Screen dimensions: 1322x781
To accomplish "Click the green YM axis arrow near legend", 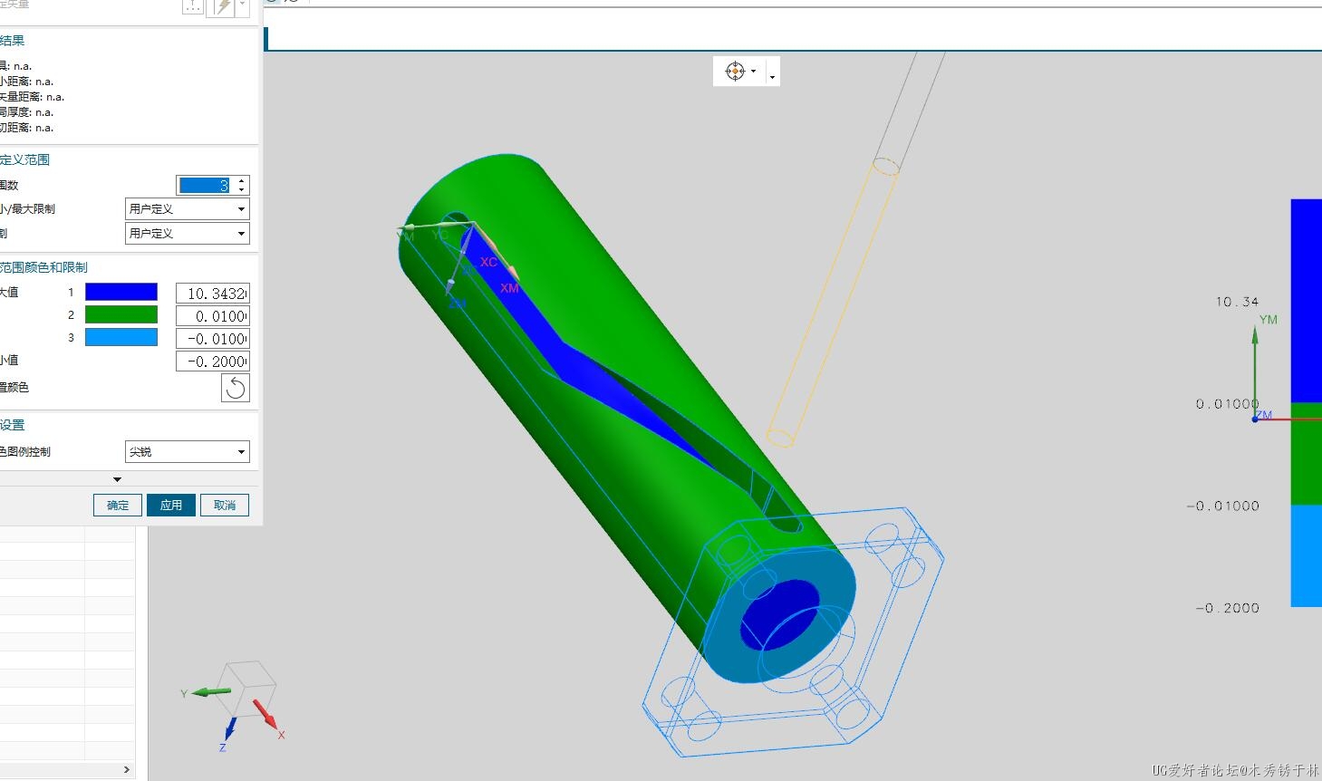I will click(1255, 371).
